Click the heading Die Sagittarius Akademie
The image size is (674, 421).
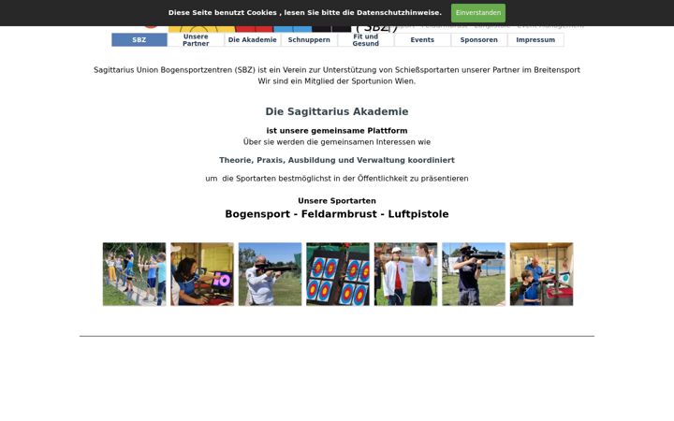337,111
